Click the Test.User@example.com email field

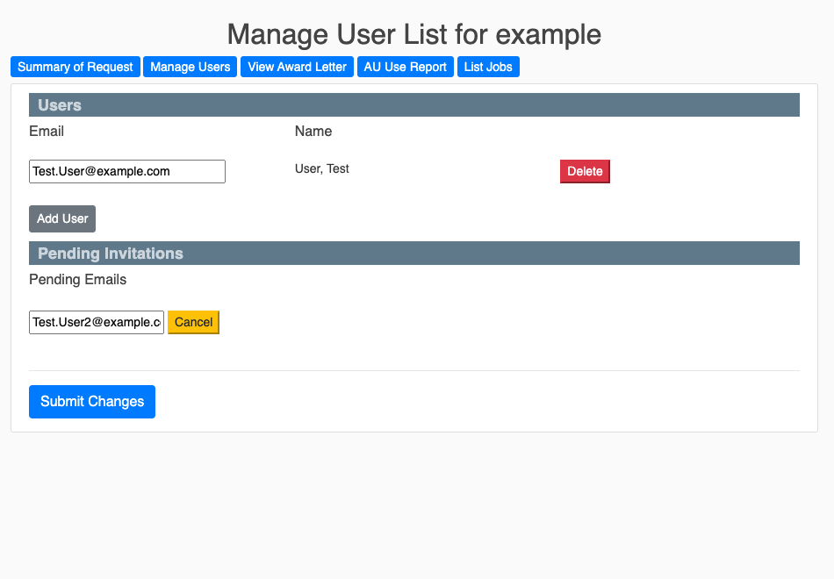[x=127, y=171]
